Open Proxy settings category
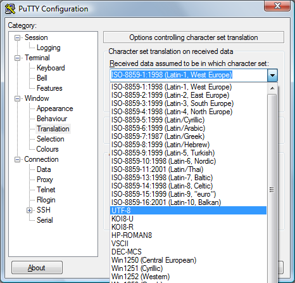Image resolution: width=295 pixels, height=283 pixels. click(45, 180)
